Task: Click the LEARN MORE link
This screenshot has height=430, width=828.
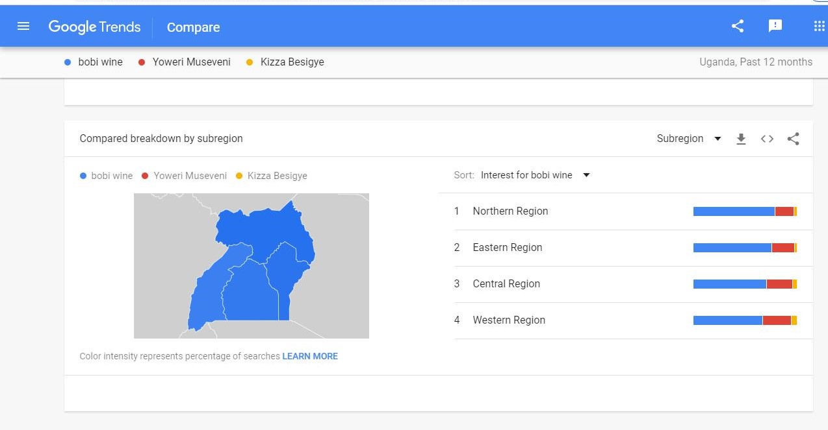Action: (x=310, y=356)
